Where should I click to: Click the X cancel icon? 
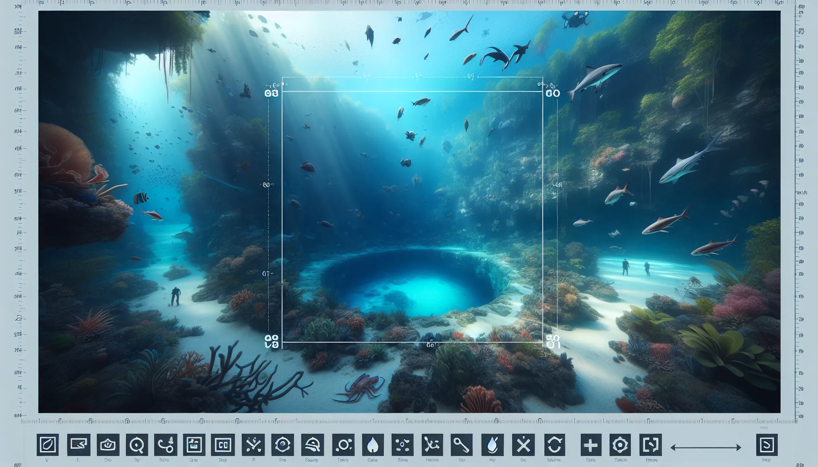524,444
